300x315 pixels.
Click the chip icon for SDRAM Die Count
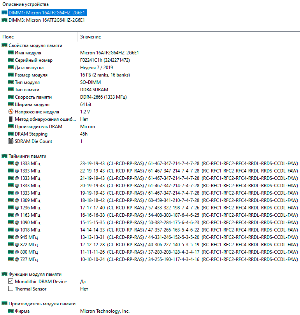click(x=11, y=141)
